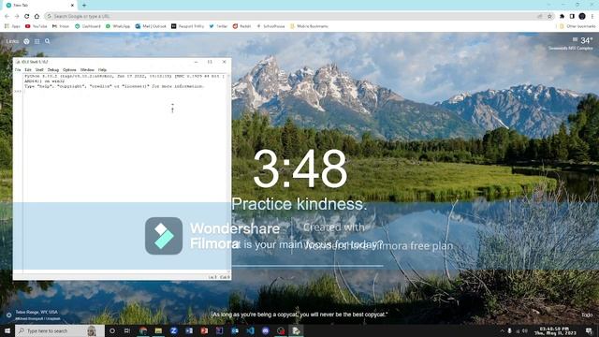The height and width of the screenshot is (337, 599).
Task: Toggle the Chrome side panel icon
Action: 572,17
